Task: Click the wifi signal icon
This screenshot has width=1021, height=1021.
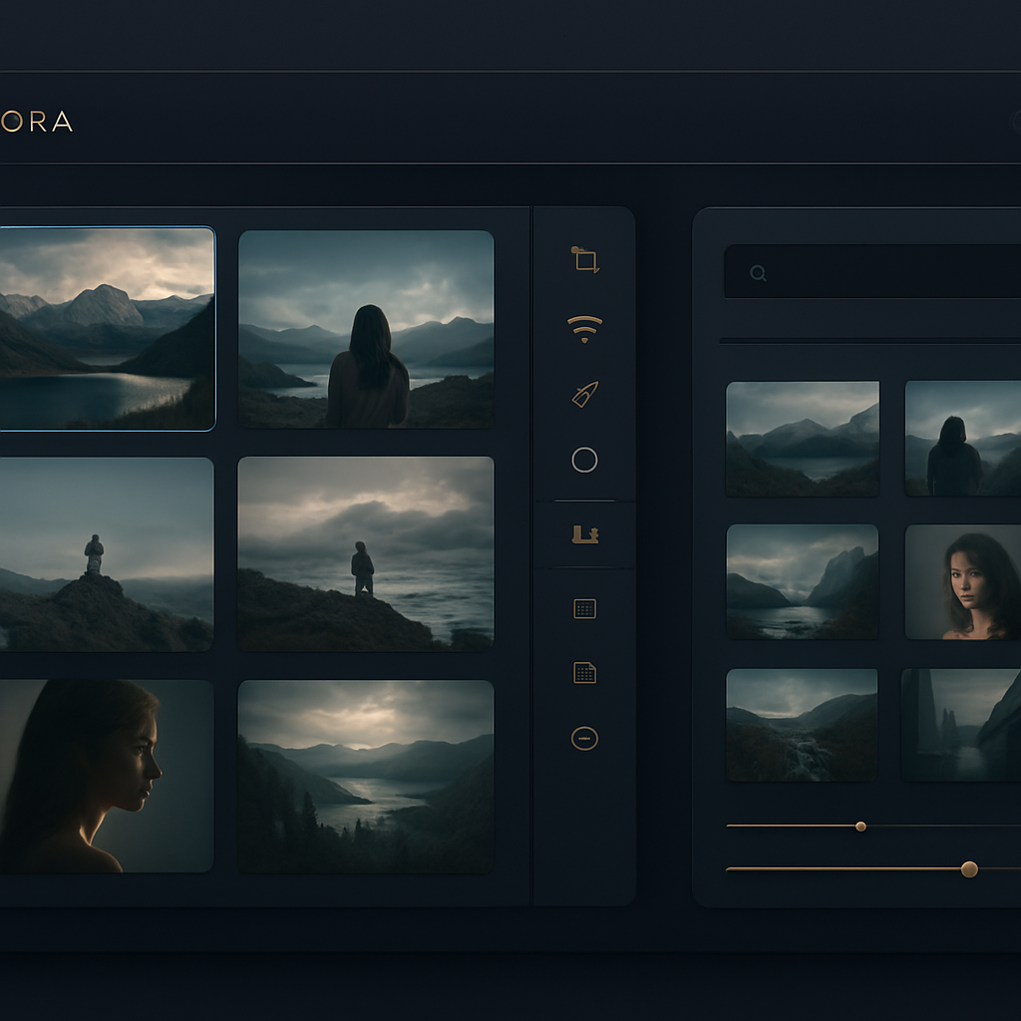Action: (584, 329)
